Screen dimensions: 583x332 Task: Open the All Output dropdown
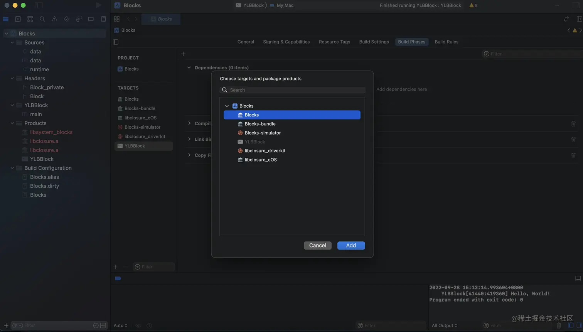pos(444,325)
